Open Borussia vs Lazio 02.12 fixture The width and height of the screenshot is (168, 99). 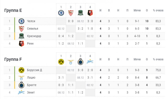coord(71,70)
